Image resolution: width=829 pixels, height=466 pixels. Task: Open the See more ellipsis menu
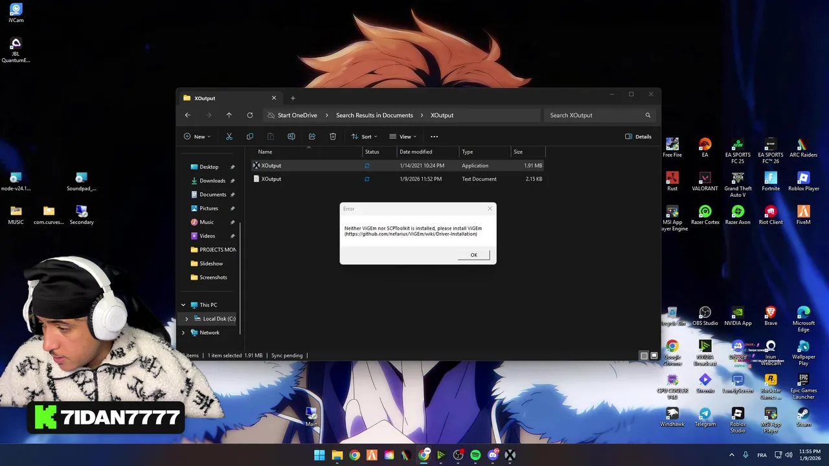click(434, 137)
